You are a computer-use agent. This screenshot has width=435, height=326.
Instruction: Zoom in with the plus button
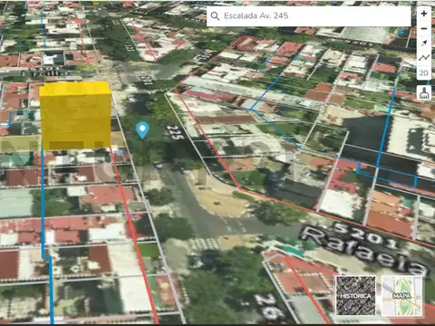click(x=424, y=14)
